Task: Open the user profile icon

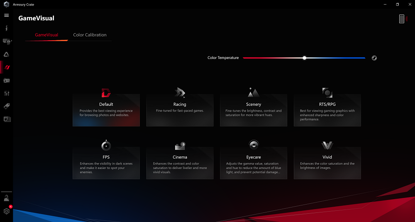Action: point(6,198)
